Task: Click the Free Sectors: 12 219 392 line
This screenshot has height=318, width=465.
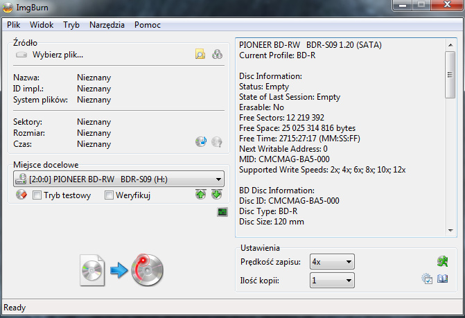Action: pyautogui.click(x=282, y=118)
